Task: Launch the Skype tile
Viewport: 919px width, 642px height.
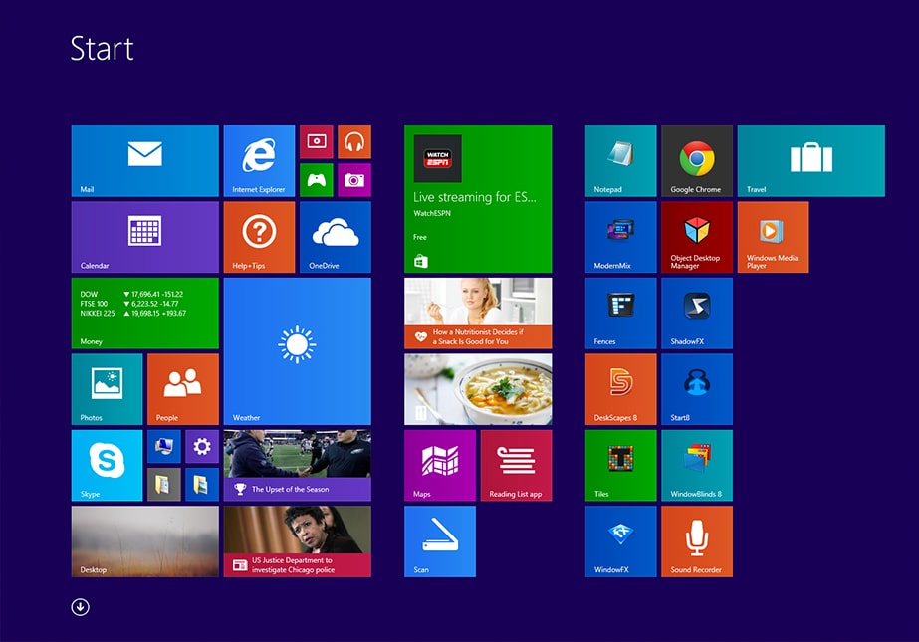Action: point(107,466)
